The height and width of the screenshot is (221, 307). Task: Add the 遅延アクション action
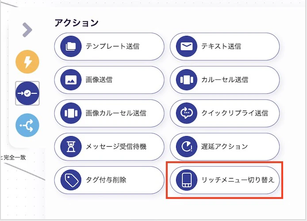click(x=225, y=147)
